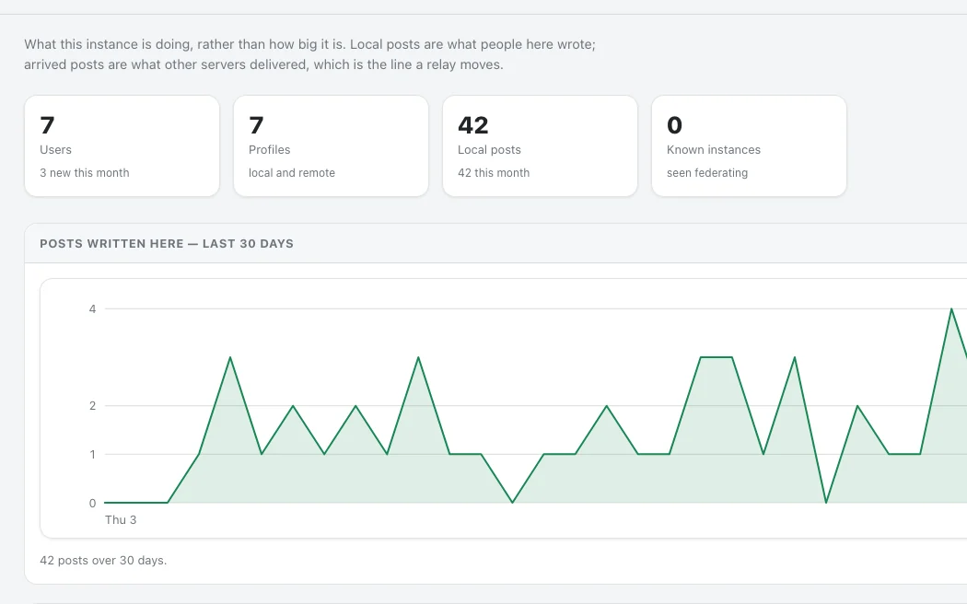Click the y-axis label 2
The image size is (967, 604).
(92, 406)
